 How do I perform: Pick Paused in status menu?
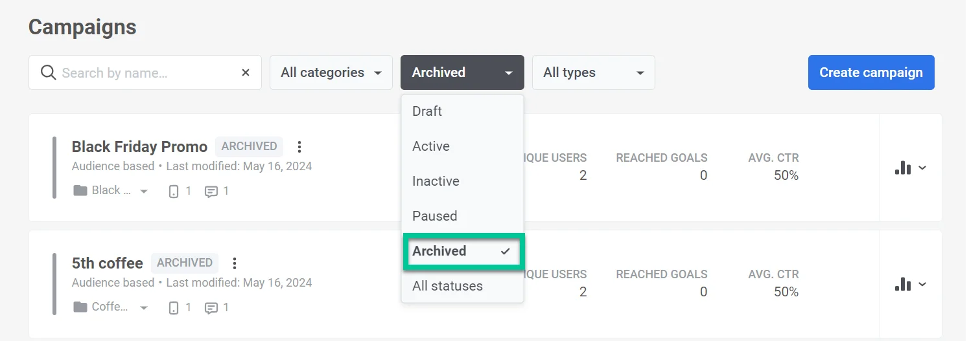435,216
